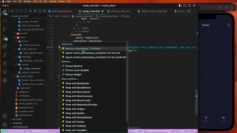Image resolution: width=237 pixels, height=133 pixels.
Task: Open the editor More Actions ellipsis
Action: point(194,11)
